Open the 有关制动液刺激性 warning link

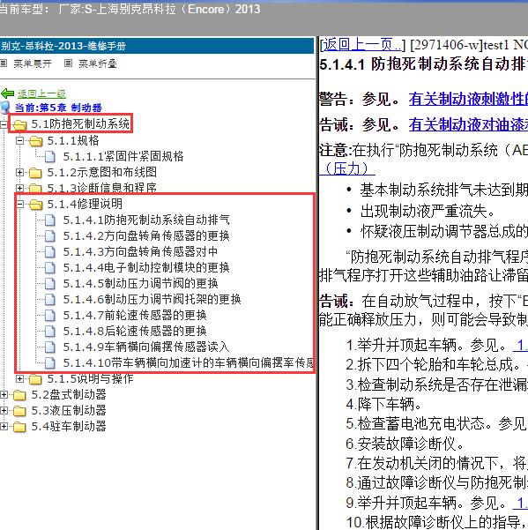click(468, 99)
